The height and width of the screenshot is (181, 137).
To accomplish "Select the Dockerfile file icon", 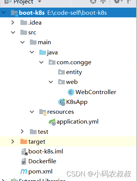I will click(x=24, y=161).
